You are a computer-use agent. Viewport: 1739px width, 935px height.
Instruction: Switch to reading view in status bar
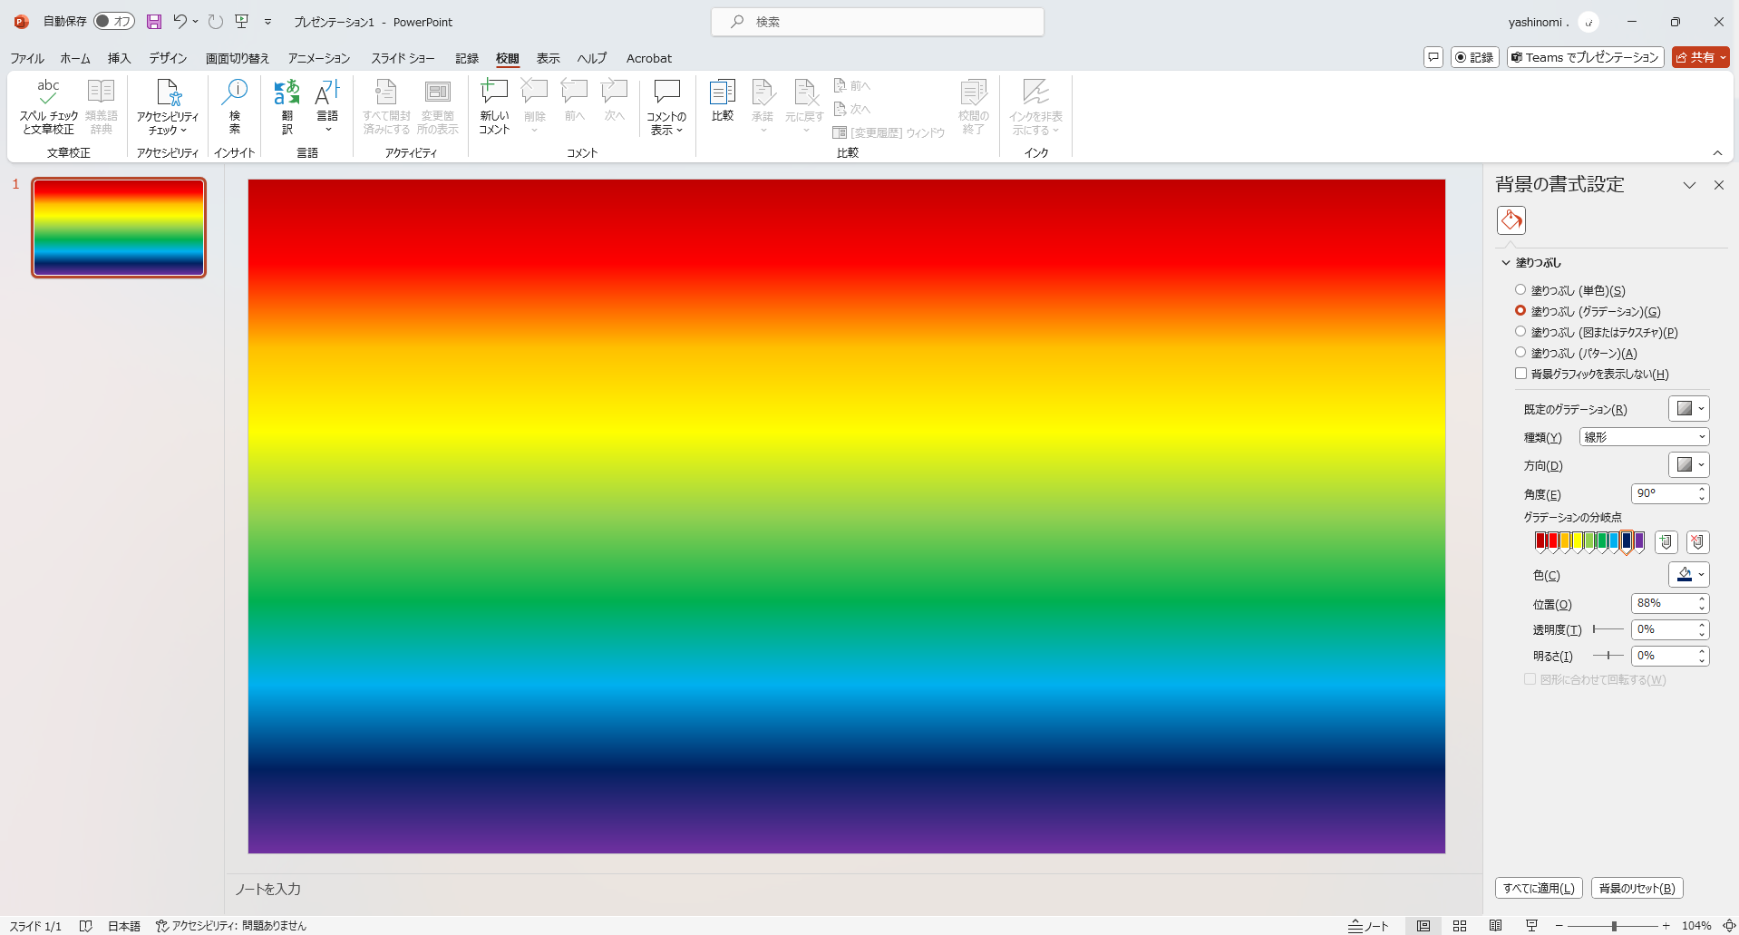(1496, 926)
